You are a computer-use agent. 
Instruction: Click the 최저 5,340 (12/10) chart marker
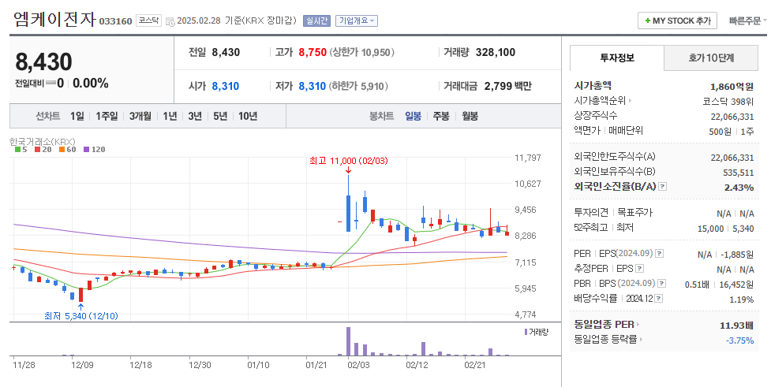(x=81, y=316)
